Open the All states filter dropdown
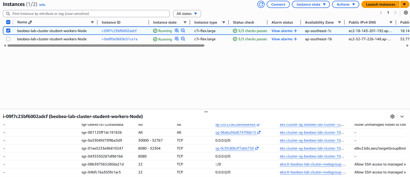Screen dimensions: 410x177 click(x=187, y=14)
